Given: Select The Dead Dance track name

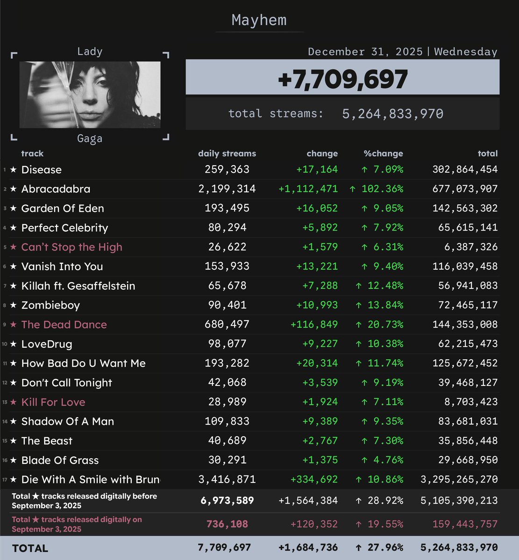Looking at the screenshot, I should pyautogui.click(x=64, y=325).
